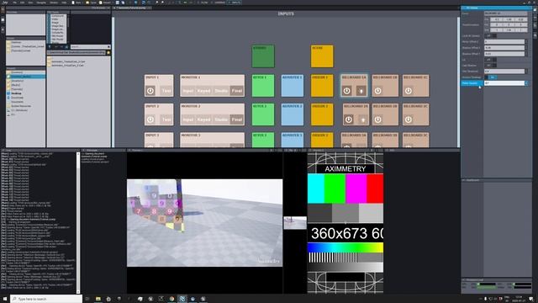Select Input view in MONITOR 2

188,120
